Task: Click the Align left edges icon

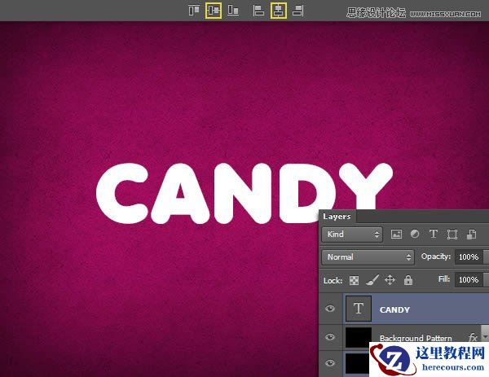Action: click(258, 11)
